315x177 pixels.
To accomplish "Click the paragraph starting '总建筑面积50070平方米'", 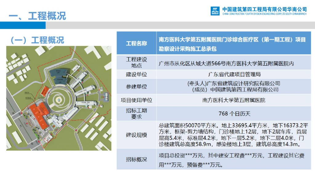I will 233,135.
